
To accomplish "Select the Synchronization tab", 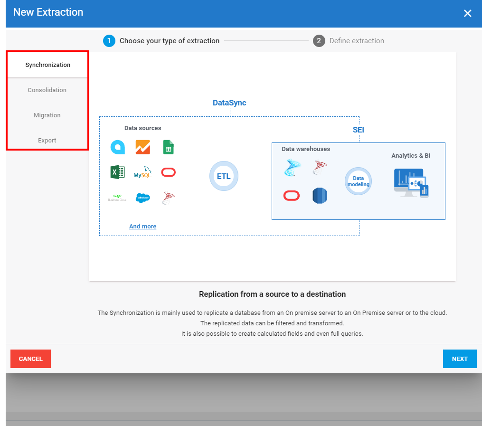I will click(47, 65).
